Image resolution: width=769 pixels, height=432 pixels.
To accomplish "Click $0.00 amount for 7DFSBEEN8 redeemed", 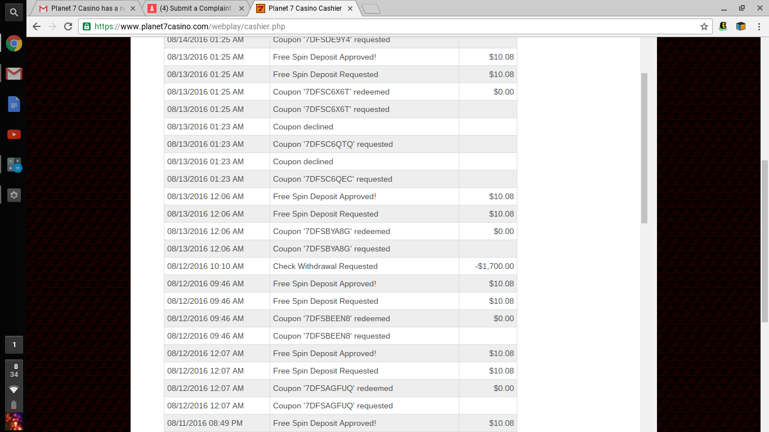I will coord(503,318).
